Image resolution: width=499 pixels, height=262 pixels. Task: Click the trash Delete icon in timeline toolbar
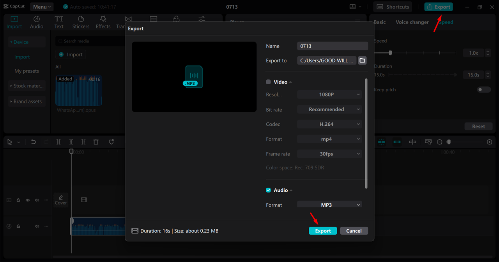pyautogui.click(x=96, y=142)
